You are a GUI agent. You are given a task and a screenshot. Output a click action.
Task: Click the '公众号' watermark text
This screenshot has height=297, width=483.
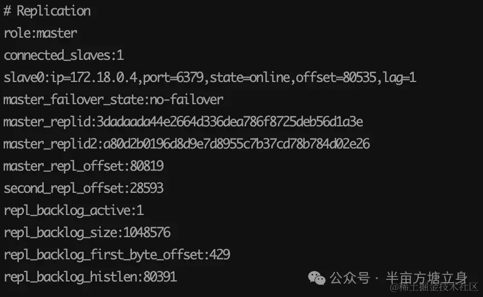point(350,278)
